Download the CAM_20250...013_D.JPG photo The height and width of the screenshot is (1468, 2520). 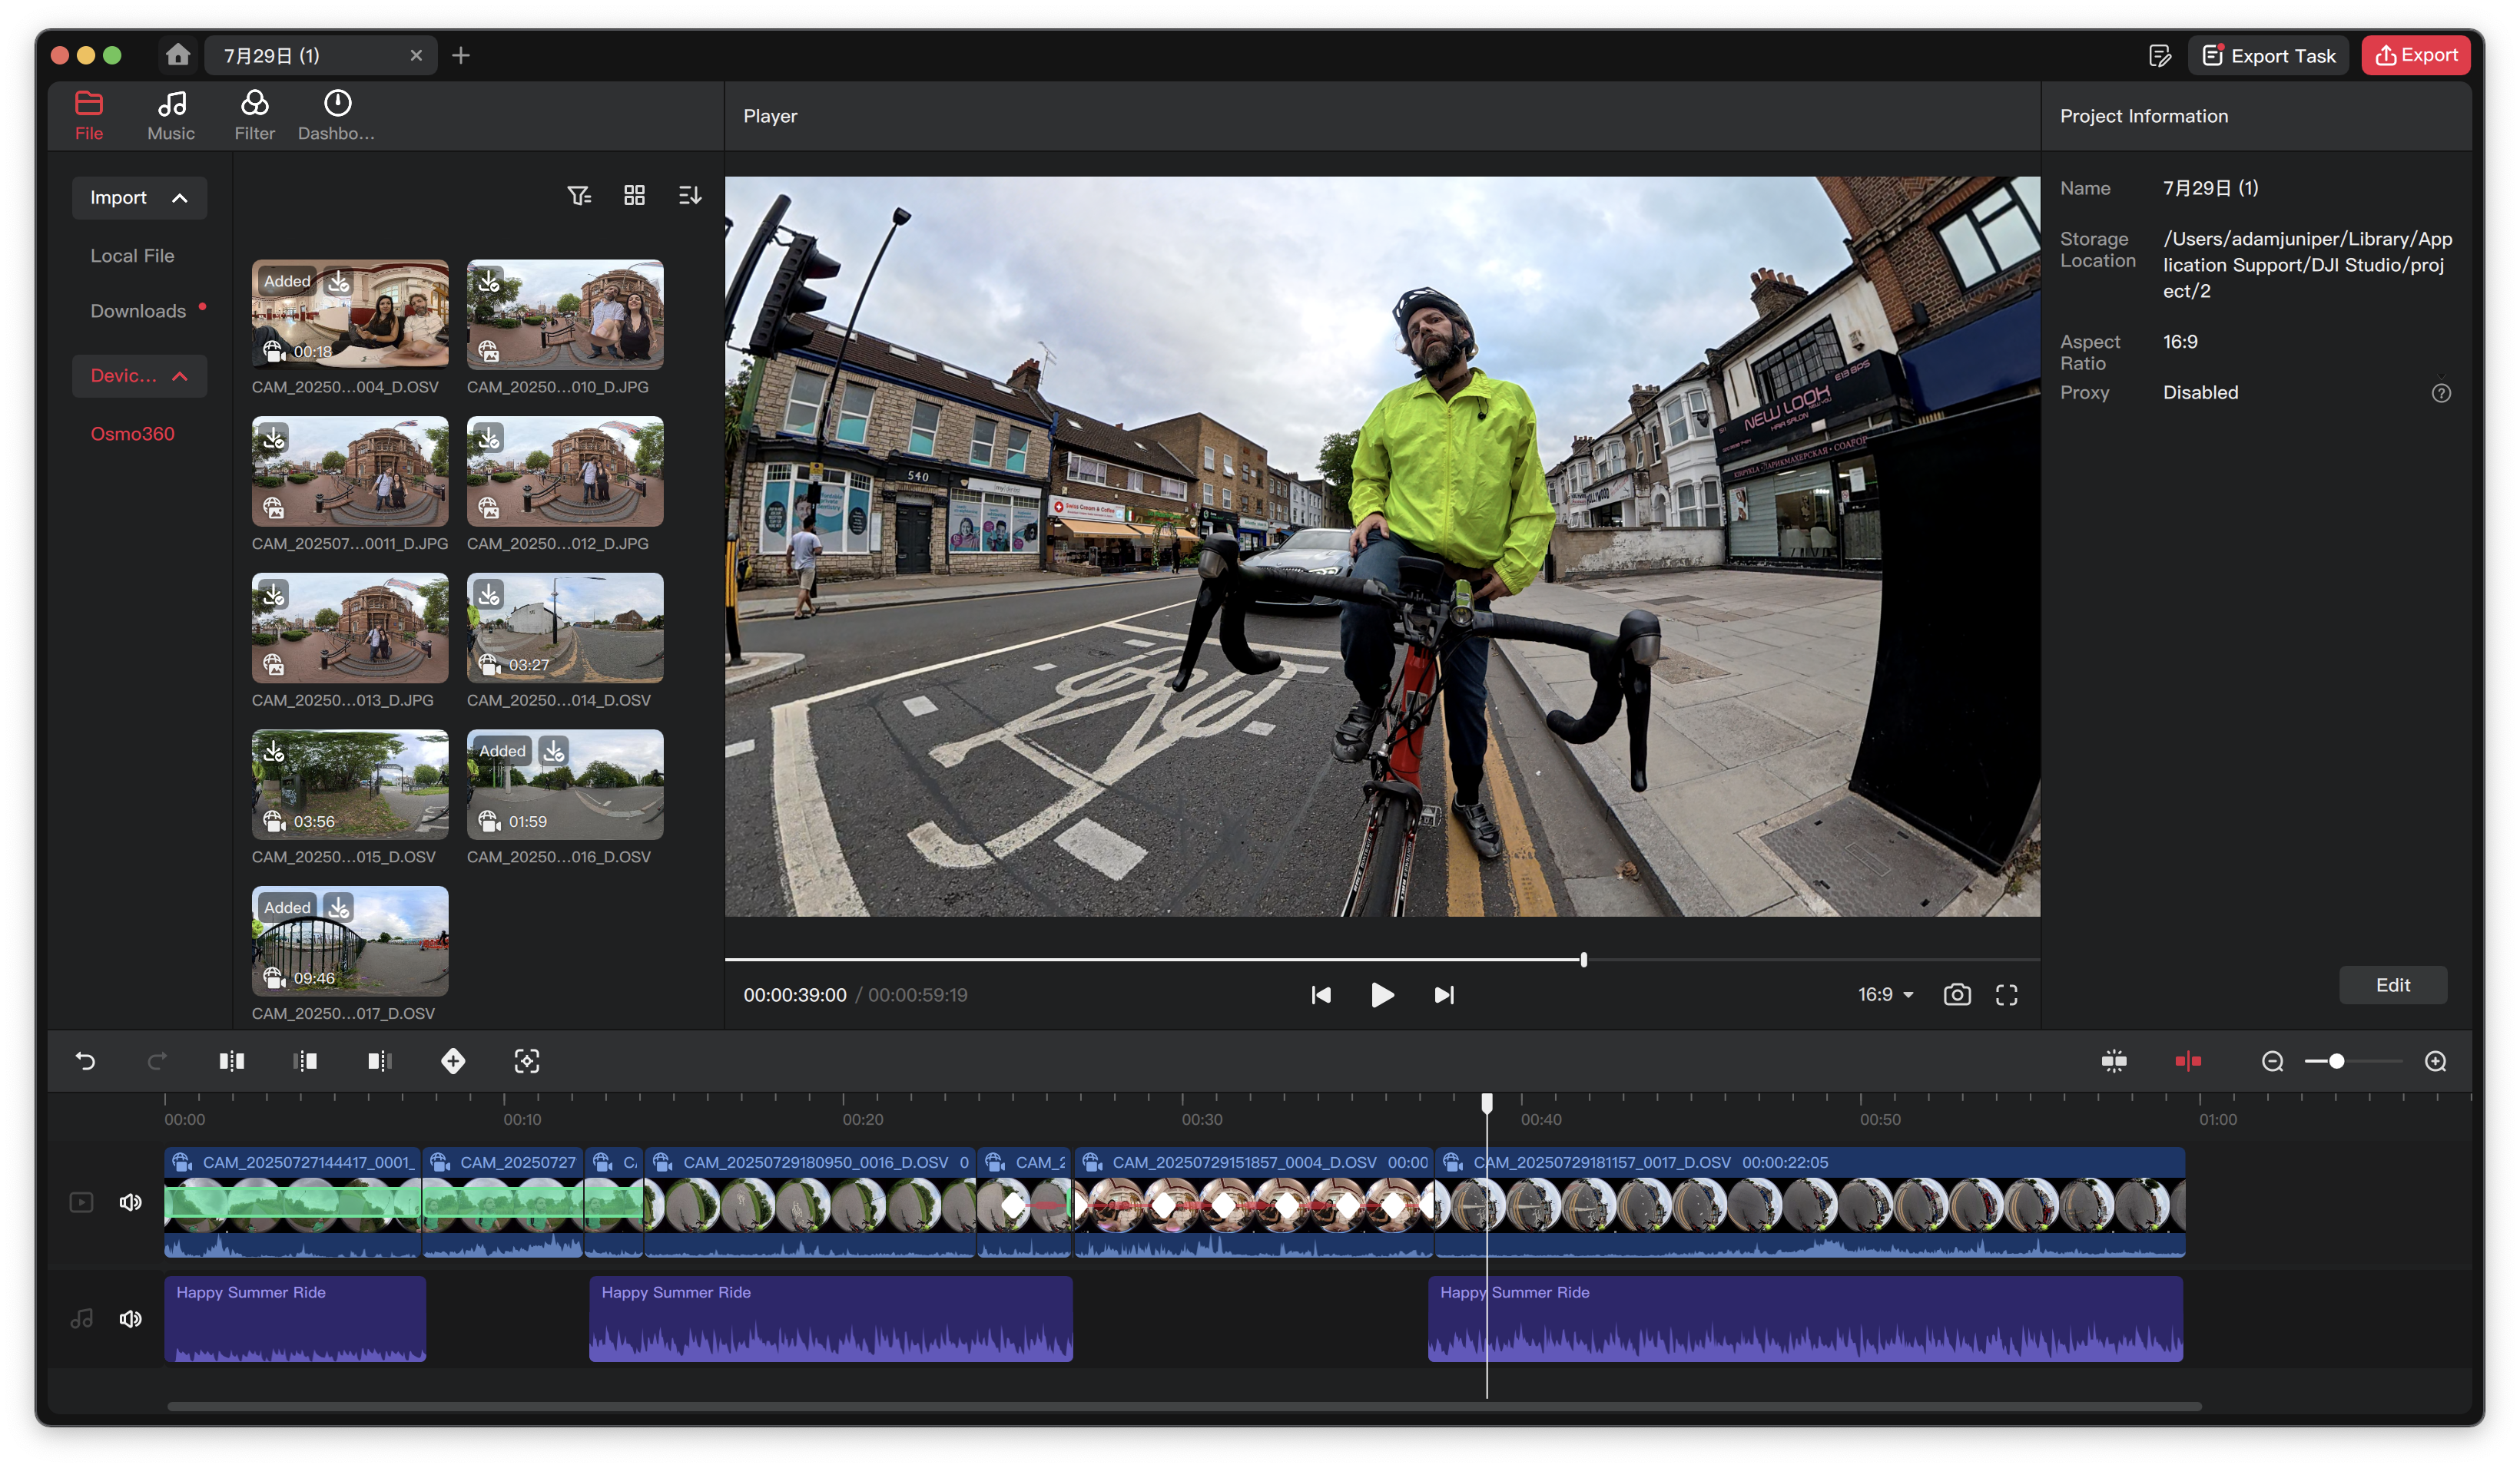coord(274,594)
